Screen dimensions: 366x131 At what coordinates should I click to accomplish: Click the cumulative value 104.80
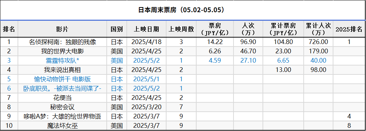point(283,42)
